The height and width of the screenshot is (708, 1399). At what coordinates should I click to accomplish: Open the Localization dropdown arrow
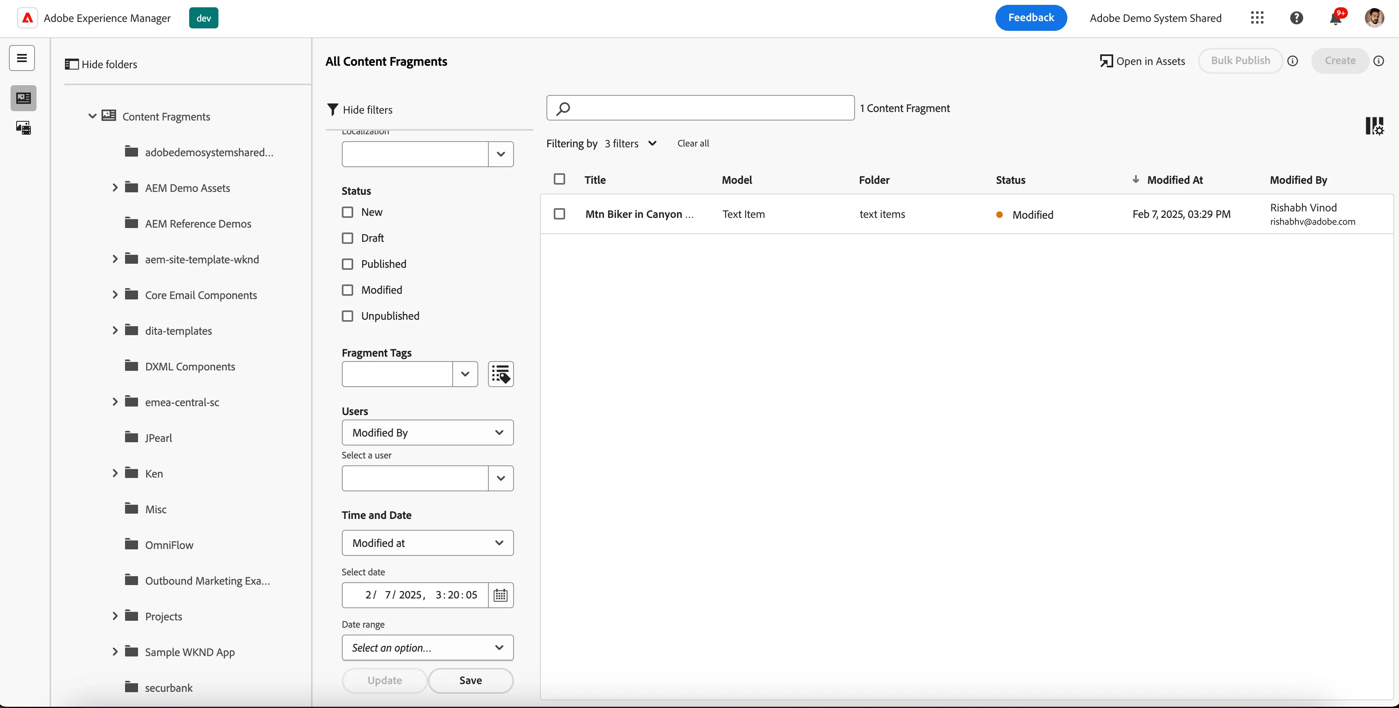501,154
